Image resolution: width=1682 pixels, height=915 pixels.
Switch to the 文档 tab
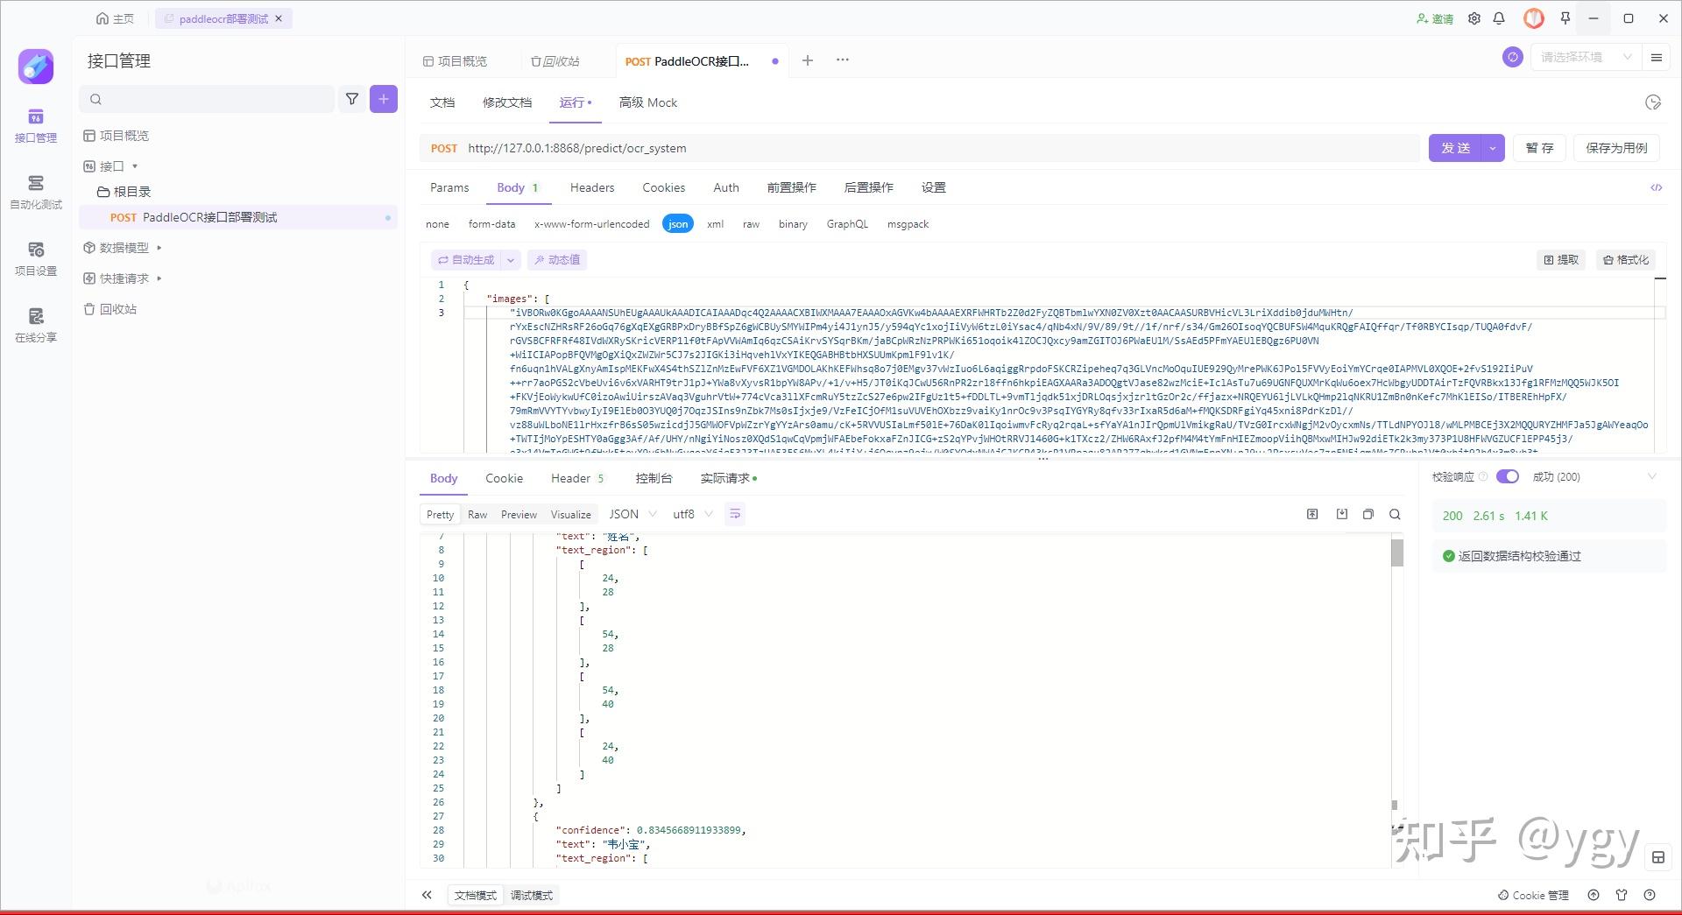click(442, 102)
